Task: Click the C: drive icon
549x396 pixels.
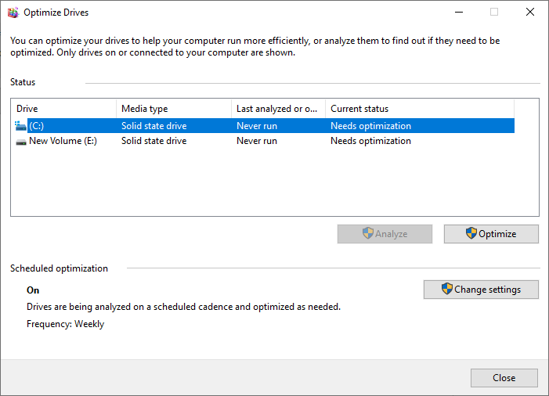Action: coord(20,126)
